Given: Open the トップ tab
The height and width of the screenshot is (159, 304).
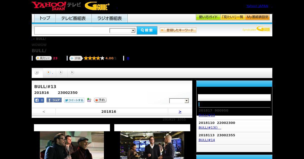Looking at the screenshot, I should (x=45, y=18).
